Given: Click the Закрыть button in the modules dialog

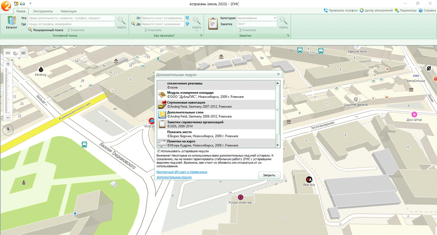Looking at the screenshot, I should pyautogui.click(x=269, y=175).
